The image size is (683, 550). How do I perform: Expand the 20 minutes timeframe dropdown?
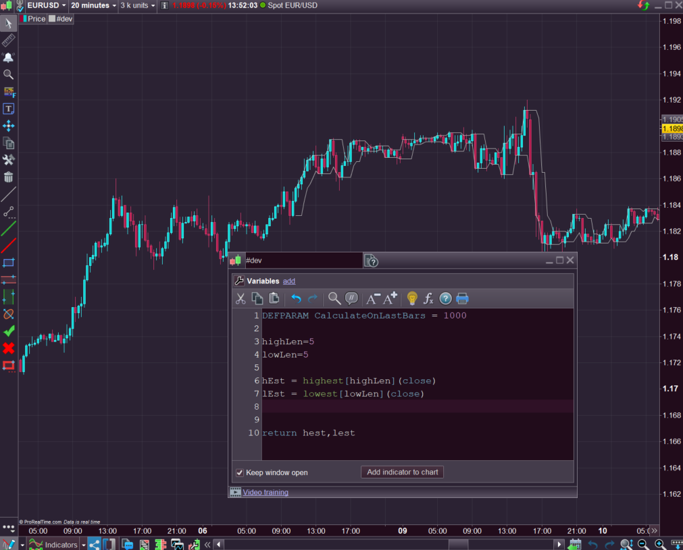click(x=93, y=5)
